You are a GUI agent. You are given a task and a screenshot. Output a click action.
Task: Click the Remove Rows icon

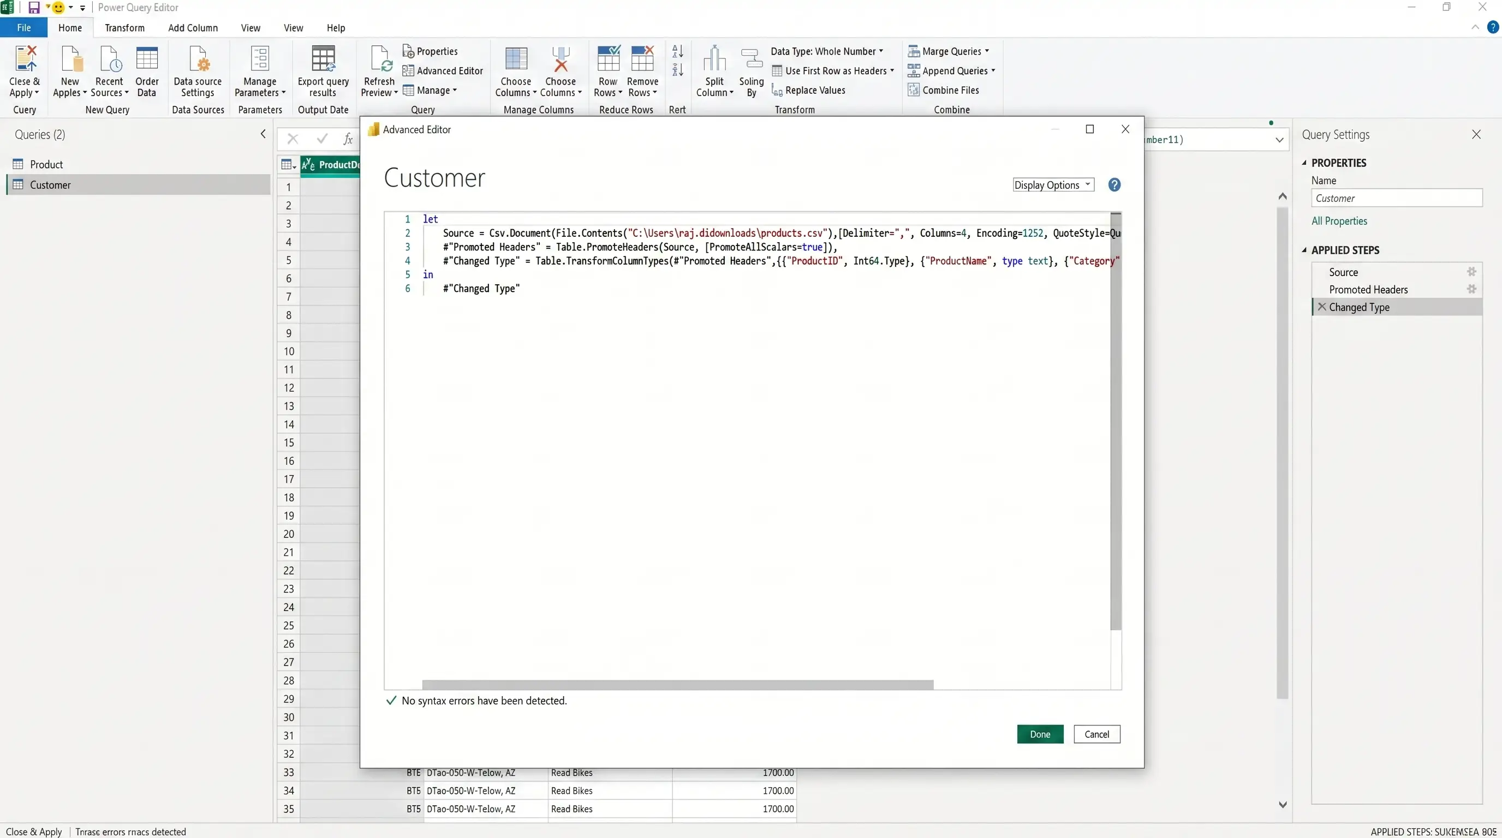[x=642, y=58]
